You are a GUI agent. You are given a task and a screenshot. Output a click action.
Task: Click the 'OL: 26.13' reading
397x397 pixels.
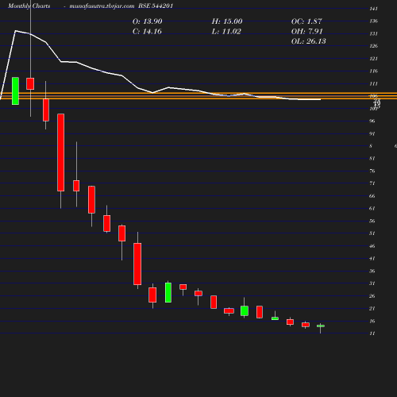(309, 41)
